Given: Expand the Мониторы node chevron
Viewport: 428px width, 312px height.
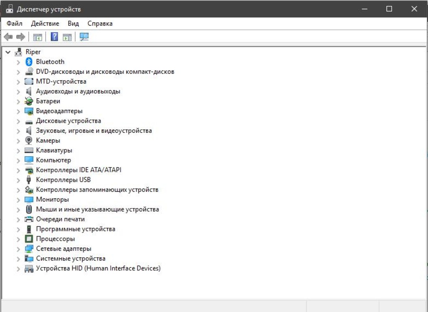Looking at the screenshot, I should tap(18, 200).
